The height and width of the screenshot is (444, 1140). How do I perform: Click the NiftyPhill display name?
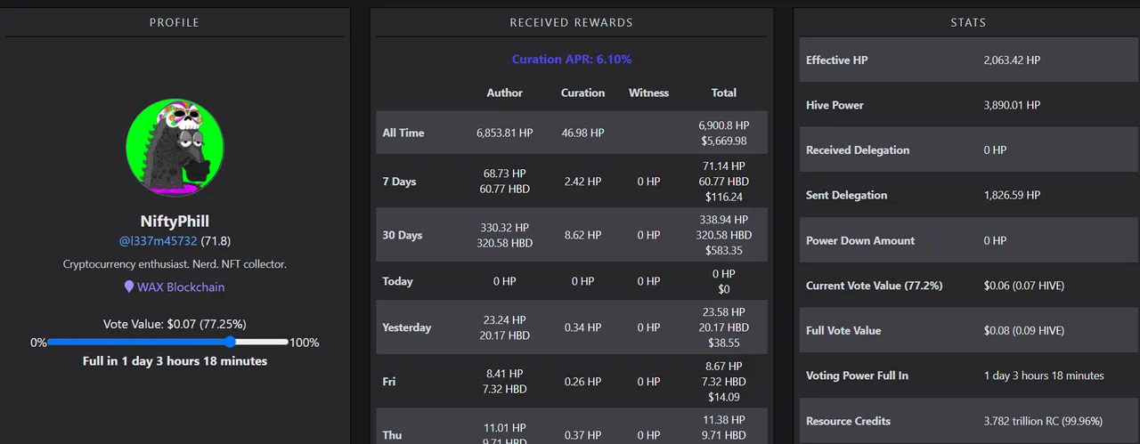175,221
